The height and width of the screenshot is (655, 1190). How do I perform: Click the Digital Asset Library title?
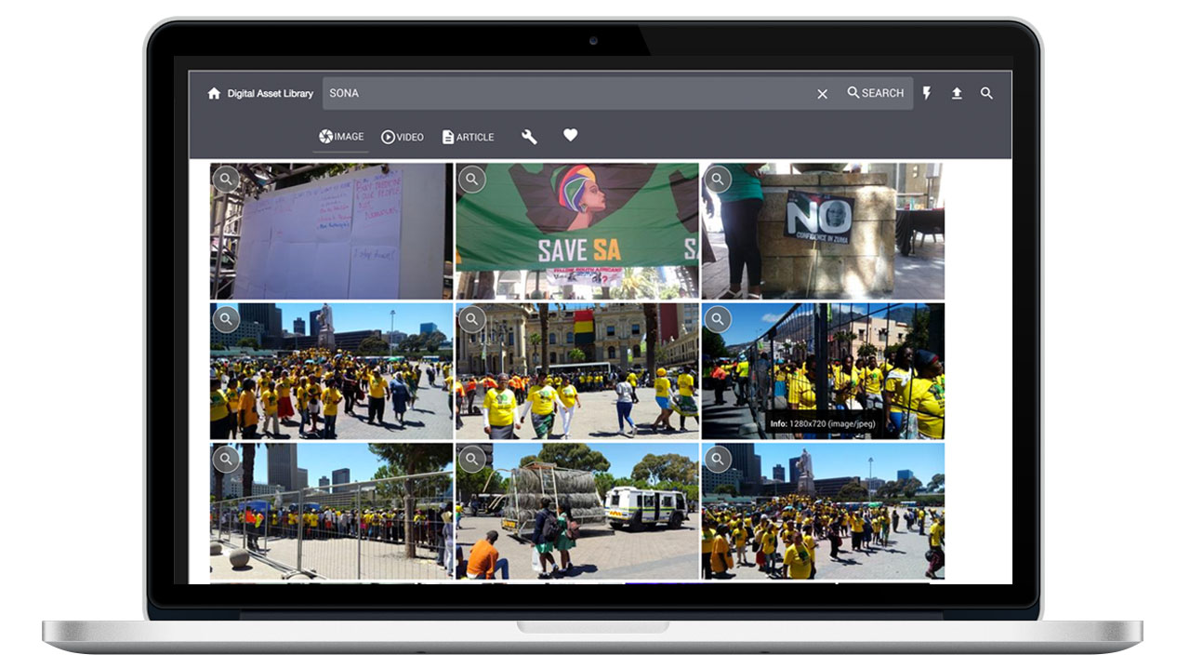pyautogui.click(x=271, y=94)
